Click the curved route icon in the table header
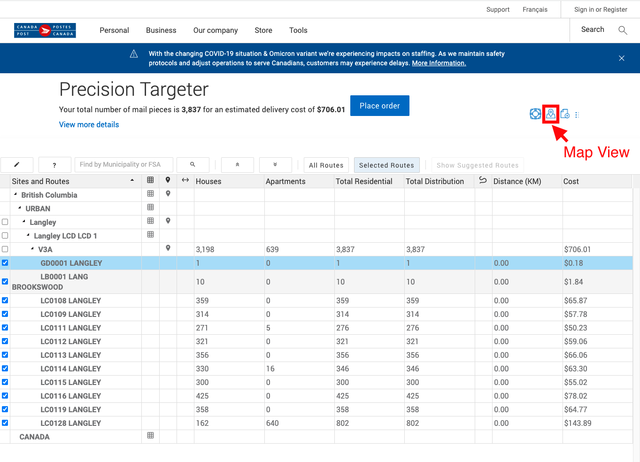Image resolution: width=640 pixels, height=462 pixels. coord(483,180)
